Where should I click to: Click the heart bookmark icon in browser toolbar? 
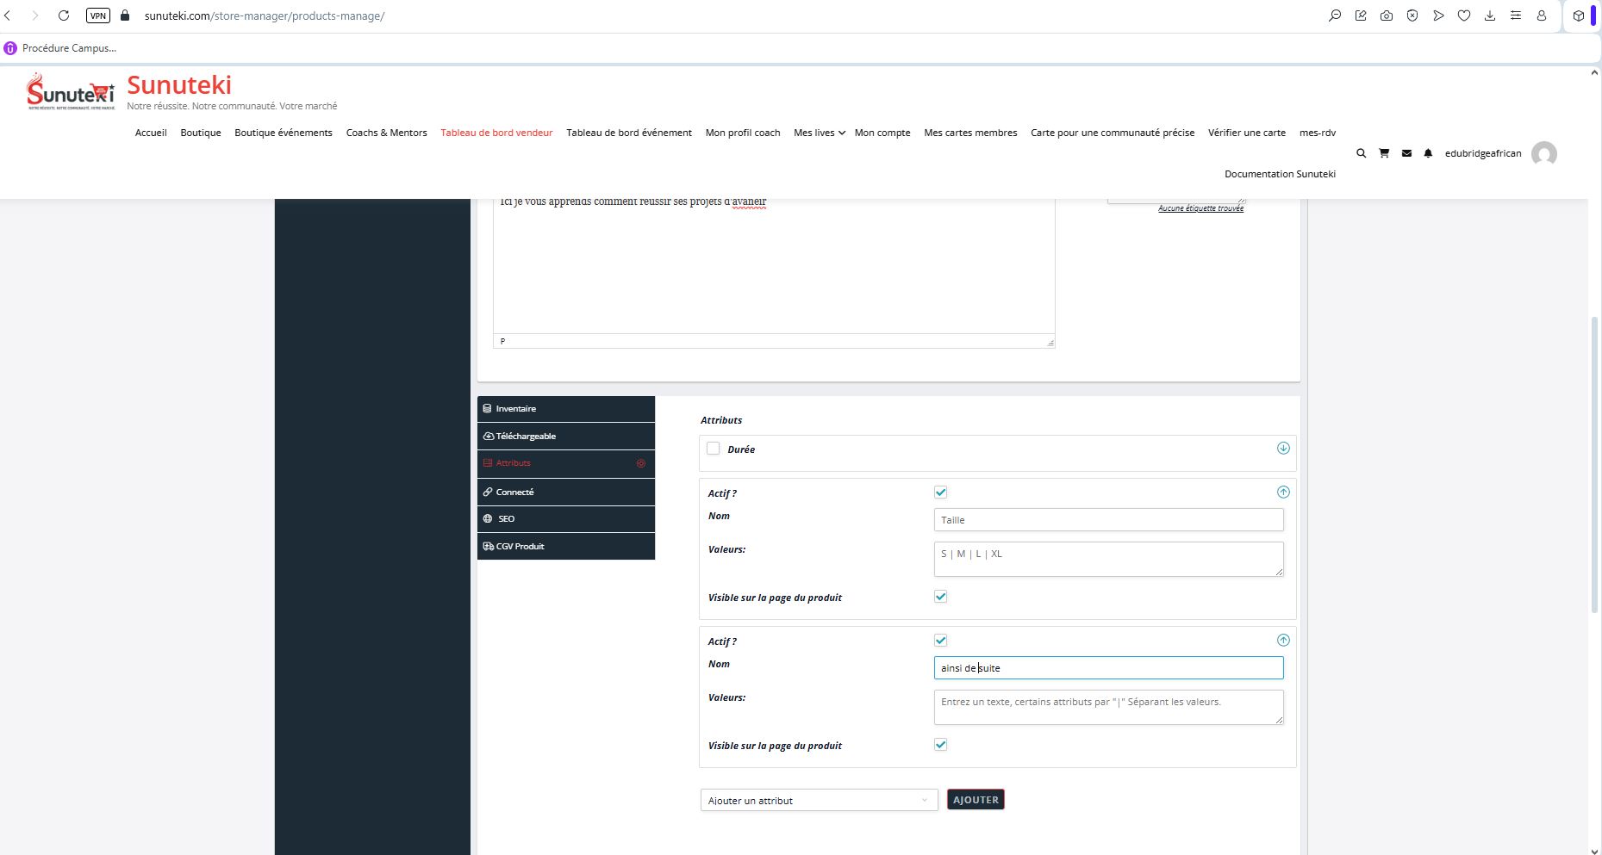(1463, 15)
